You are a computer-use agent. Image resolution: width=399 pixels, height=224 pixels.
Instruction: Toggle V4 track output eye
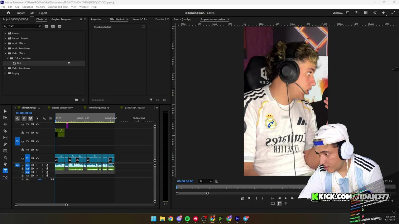coord(37,133)
